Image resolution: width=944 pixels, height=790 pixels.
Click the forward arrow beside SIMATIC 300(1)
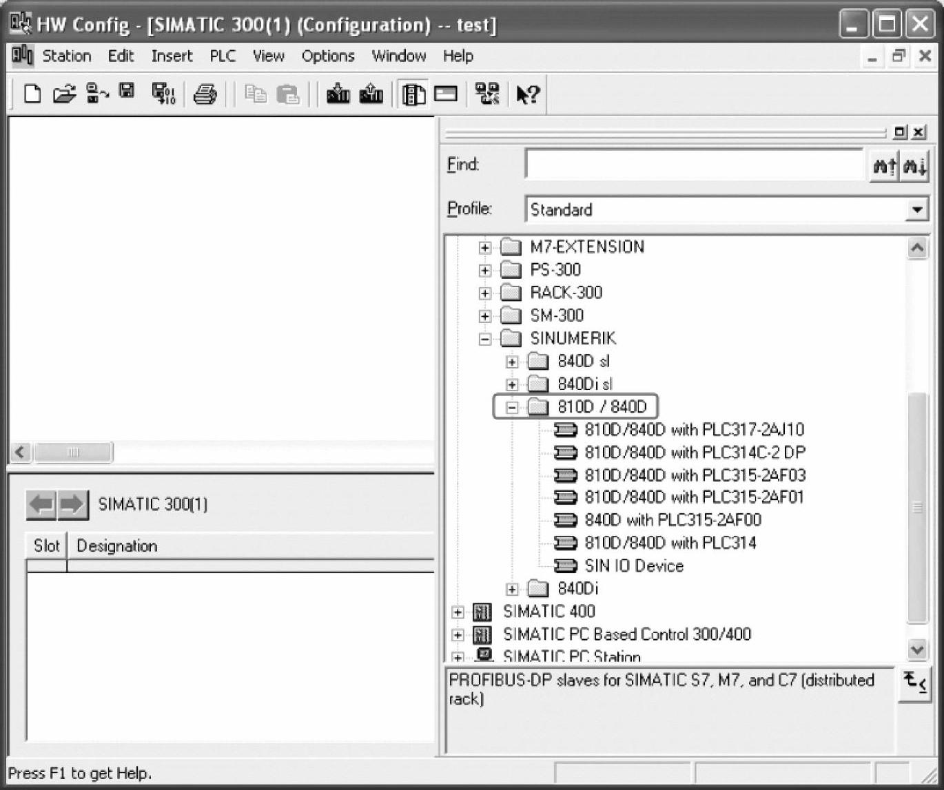pos(73,504)
